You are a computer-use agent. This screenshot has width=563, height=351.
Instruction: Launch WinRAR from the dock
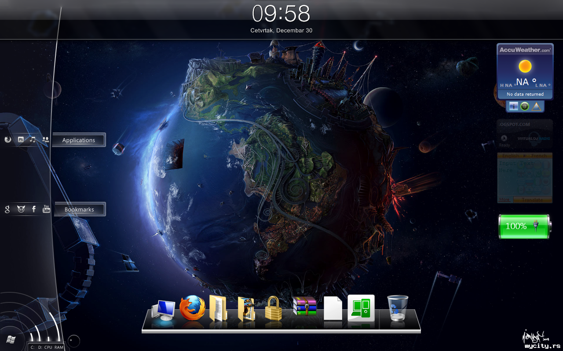tap(305, 306)
